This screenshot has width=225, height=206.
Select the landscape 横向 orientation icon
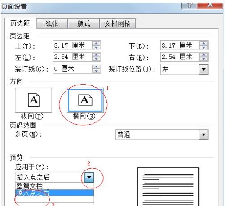[x=85, y=100]
